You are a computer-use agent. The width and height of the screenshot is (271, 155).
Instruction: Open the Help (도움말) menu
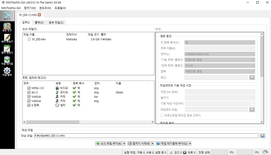coord(60,8)
